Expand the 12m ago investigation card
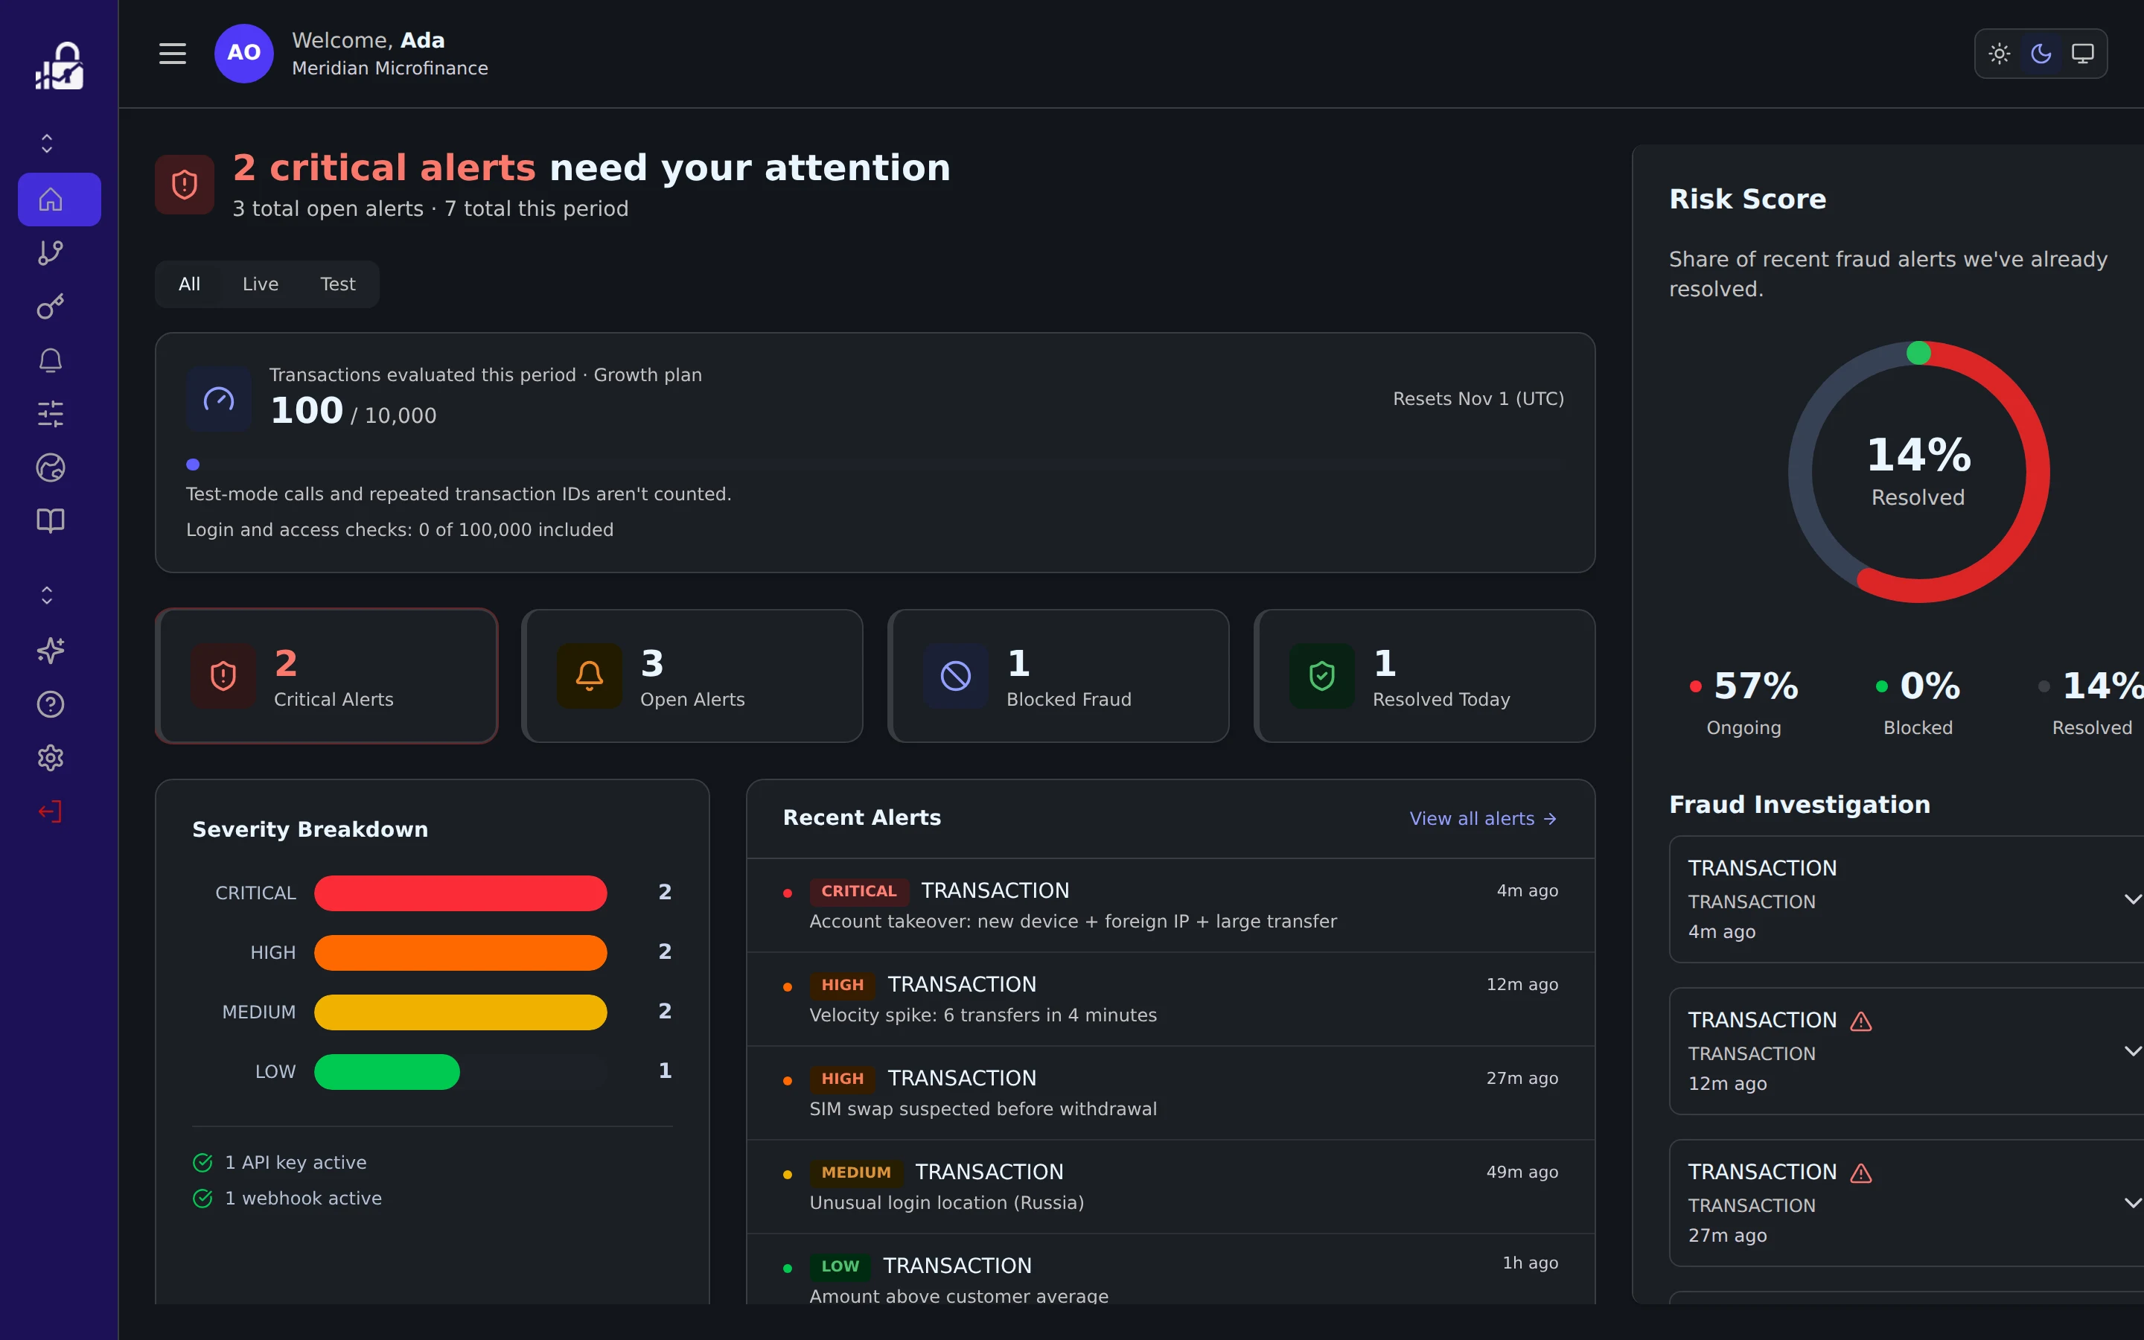 (2133, 1051)
